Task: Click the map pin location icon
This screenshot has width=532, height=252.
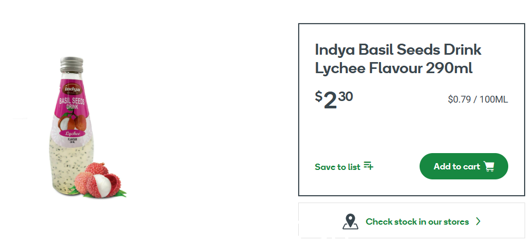Action: coord(350,221)
